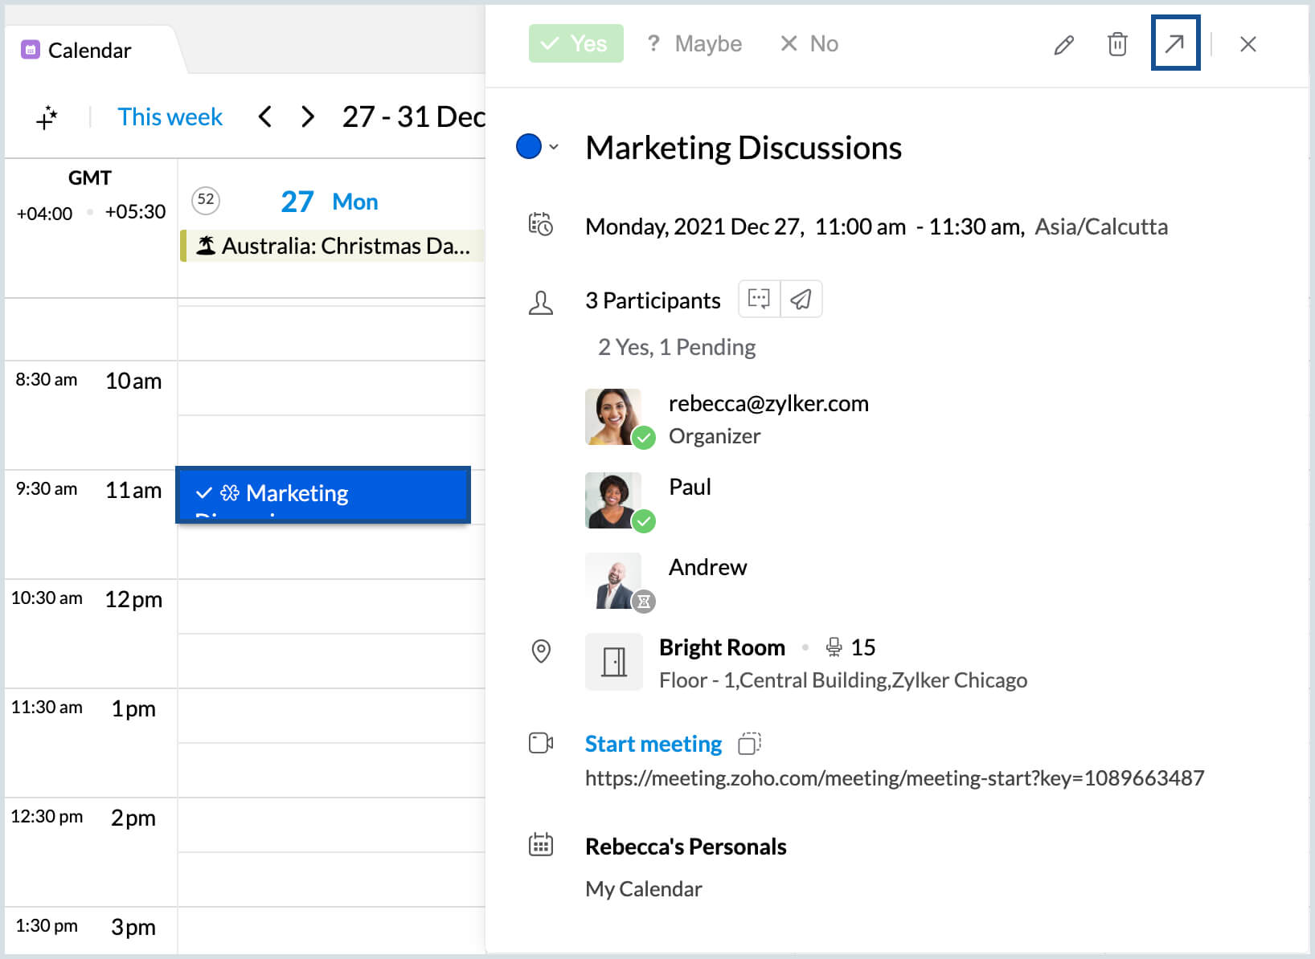Select No RSVP response
Screen dimensions: 1315x959
click(x=809, y=43)
